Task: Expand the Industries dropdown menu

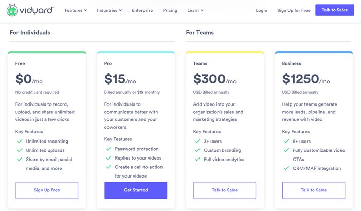Action: [110, 10]
